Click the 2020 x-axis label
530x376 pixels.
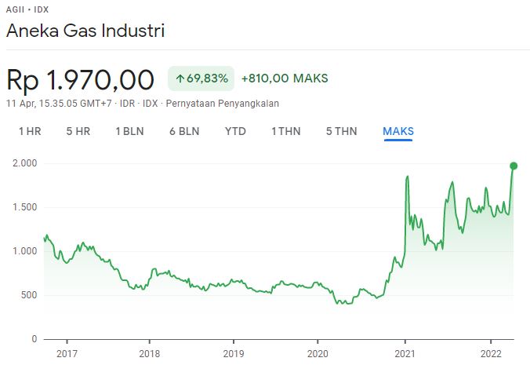point(318,354)
